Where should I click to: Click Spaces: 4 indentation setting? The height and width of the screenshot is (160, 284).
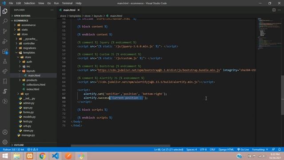pos(191,149)
